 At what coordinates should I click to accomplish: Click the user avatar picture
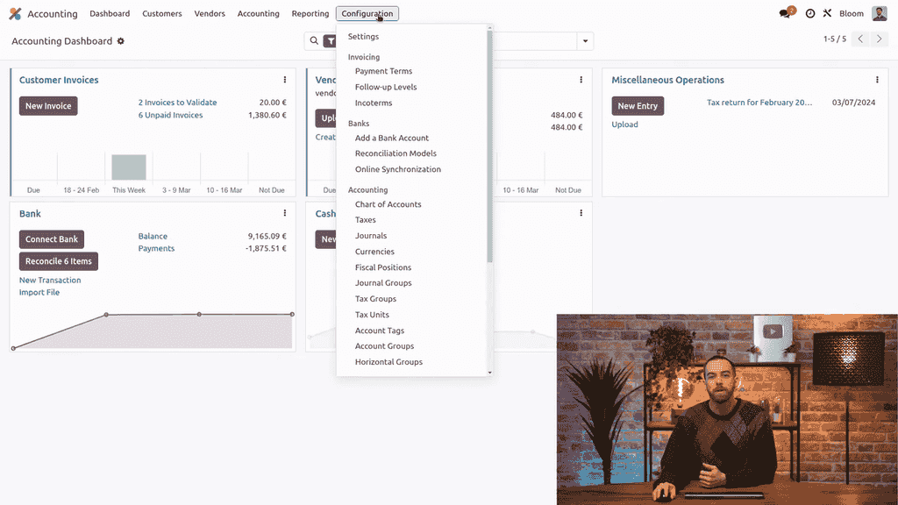tap(879, 14)
